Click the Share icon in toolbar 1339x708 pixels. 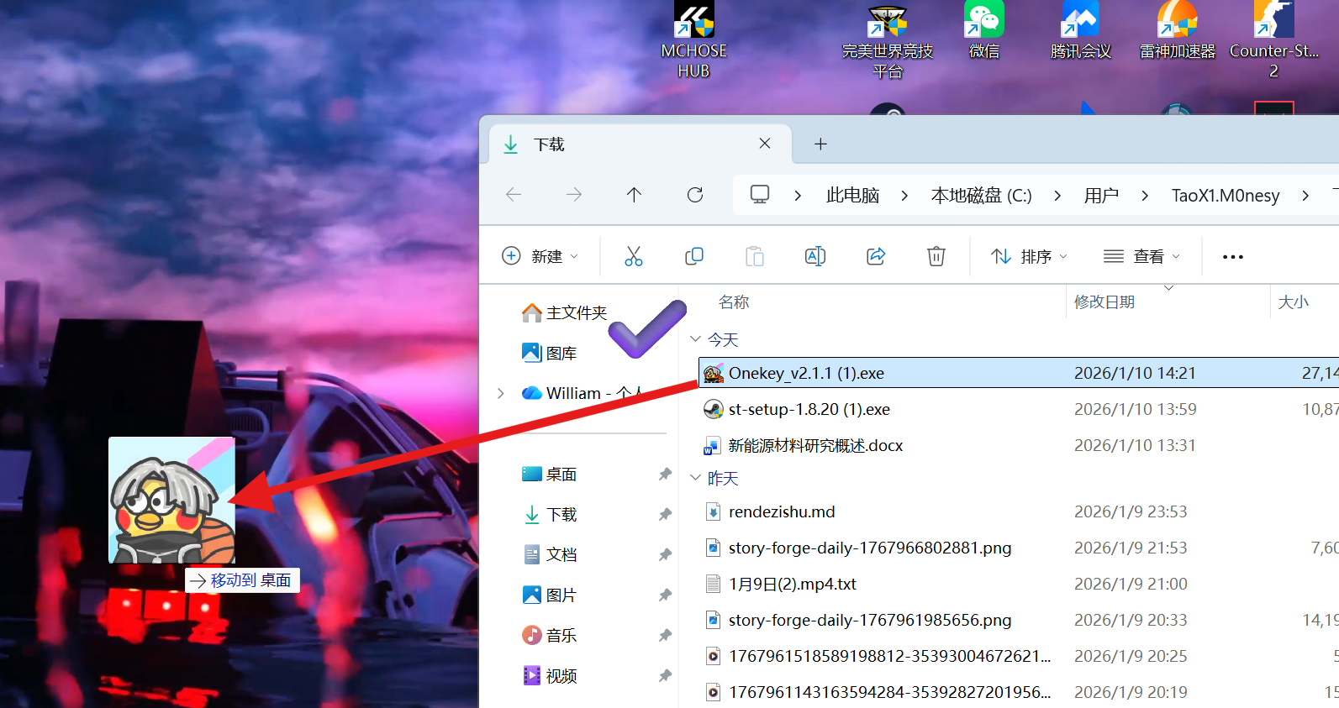tap(876, 256)
